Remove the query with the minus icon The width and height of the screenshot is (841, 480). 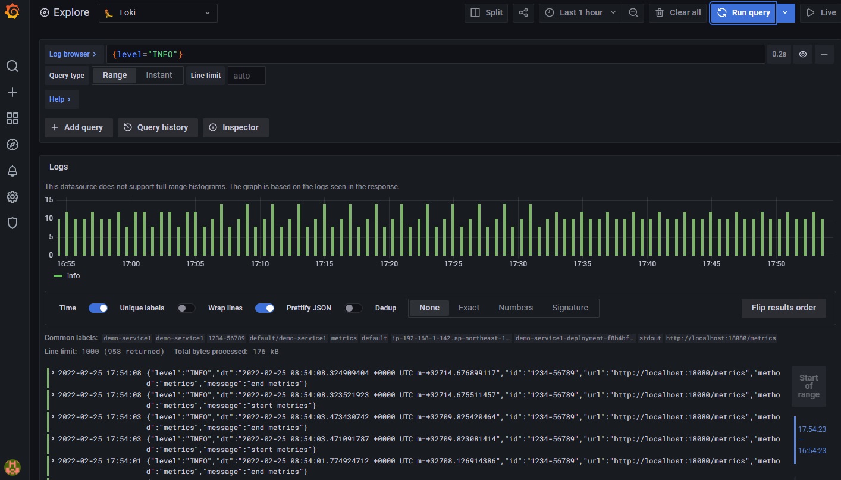point(824,54)
